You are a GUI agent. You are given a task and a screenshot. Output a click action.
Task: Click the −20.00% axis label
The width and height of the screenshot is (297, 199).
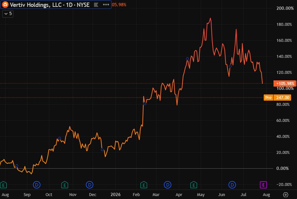[x=284, y=184]
